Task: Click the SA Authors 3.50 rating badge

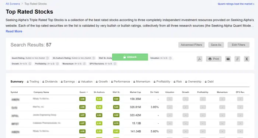Action: tap(99, 131)
